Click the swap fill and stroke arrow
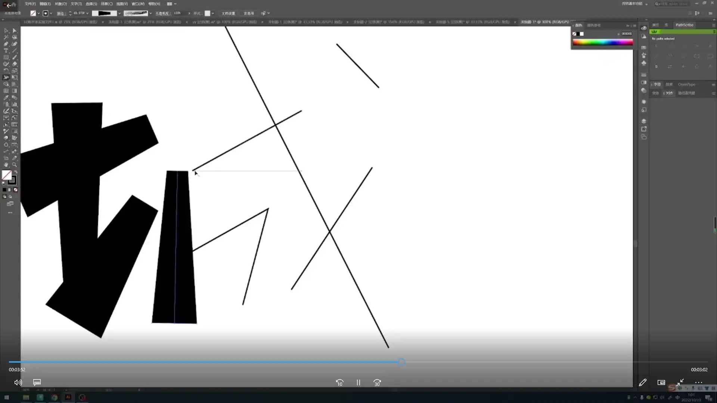Image resolution: width=717 pixels, height=403 pixels. [16, 172]
